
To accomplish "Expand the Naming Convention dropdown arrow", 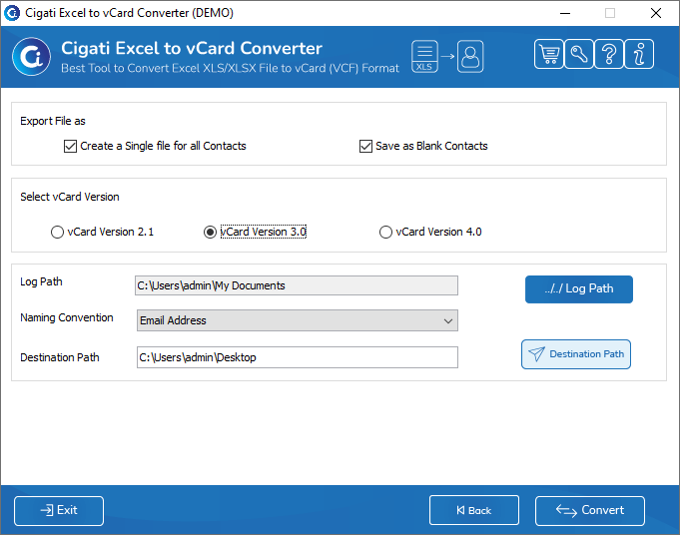I will click(448, 320).
